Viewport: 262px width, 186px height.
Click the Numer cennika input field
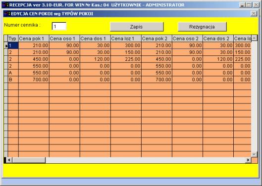point(59,26)
